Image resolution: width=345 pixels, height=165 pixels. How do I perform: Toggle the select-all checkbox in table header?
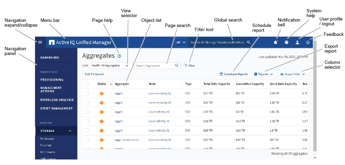tap(87, 84)
